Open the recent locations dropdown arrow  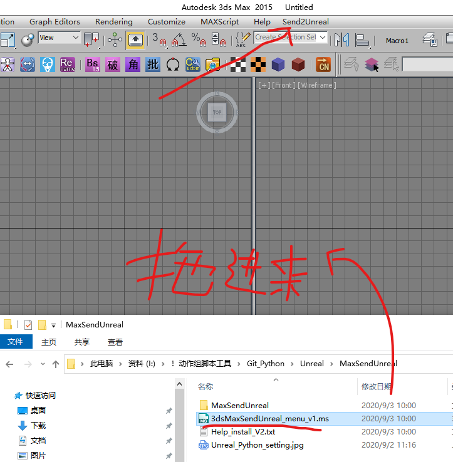[x=43, y=364]
